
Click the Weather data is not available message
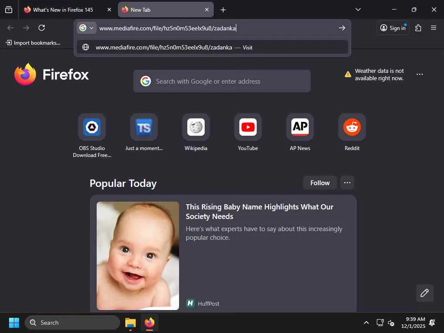379,75
